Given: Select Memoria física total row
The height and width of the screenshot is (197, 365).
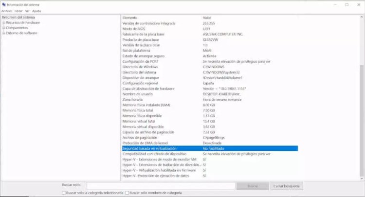Looking at the screenshot, I should pos(210,110).
